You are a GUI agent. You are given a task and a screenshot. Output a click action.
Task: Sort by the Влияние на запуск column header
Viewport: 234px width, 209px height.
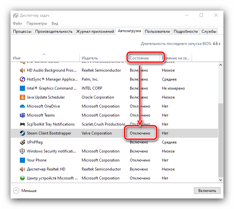(x=176, y=58)
